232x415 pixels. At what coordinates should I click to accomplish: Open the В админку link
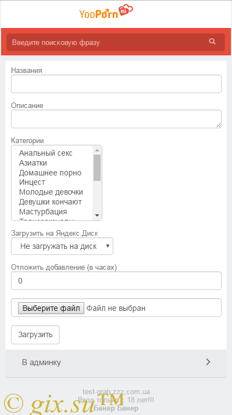(116, 362)
